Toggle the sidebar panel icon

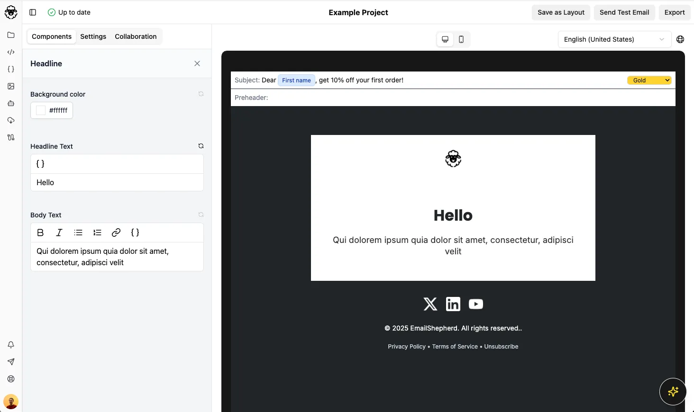pyautogui.click(x=33, y=12)
